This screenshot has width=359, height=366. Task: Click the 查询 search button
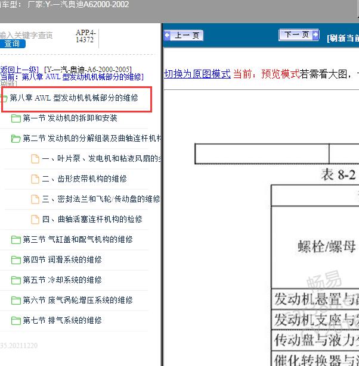(x=12, y=43)
